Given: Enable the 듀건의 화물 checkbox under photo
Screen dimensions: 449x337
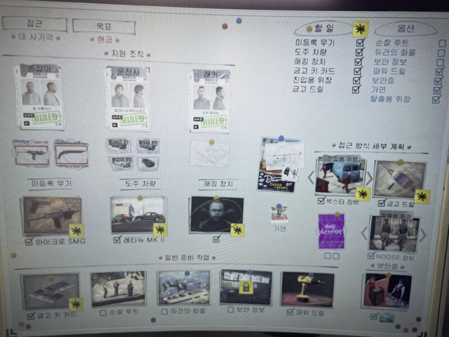Looking at the screenshot, I should click(164, 312).
